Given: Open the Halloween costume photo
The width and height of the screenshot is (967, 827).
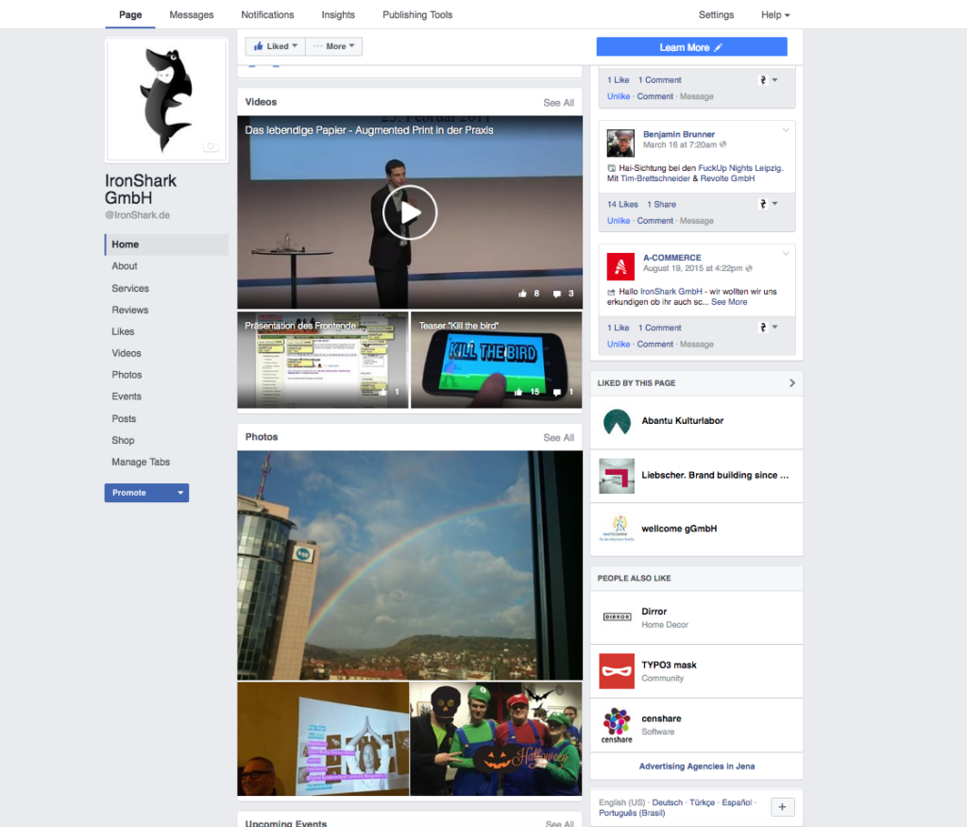Looking at the screenshot, I should tap(497, 739).
